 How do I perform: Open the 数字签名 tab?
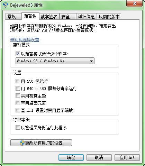pyautogui.click(x=49, y=17)
